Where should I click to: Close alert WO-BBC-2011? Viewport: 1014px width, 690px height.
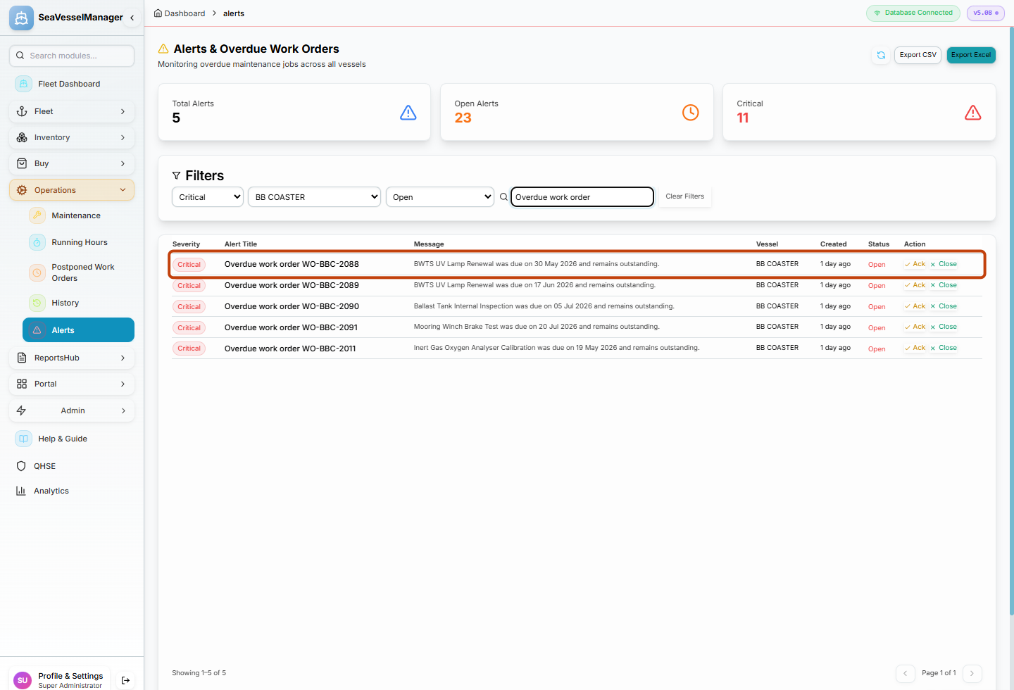pos(944,348)
